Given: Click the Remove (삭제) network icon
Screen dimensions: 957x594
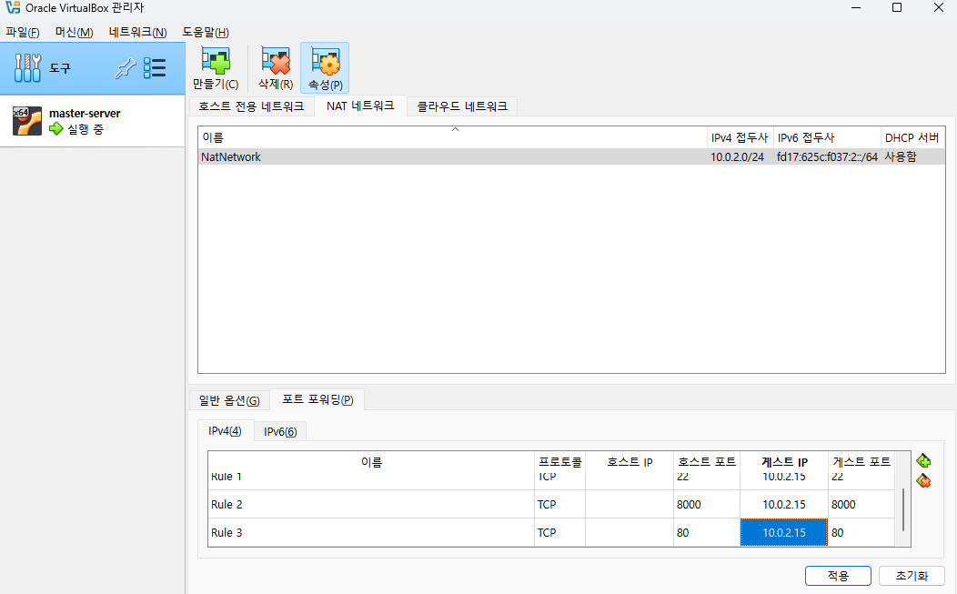Looking at the screenshot, I should pyautogui.click(x=276, y=67).
